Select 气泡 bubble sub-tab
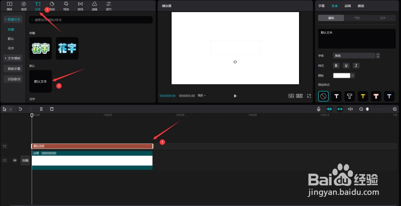Screen dimensions: 401x206 357,18
